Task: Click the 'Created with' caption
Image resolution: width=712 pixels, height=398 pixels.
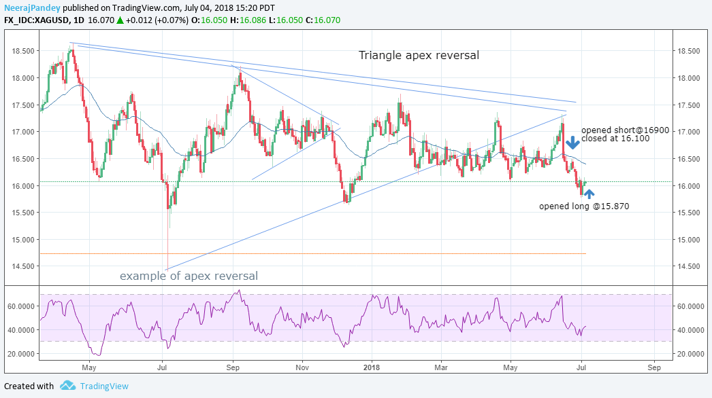Action: 29,386
